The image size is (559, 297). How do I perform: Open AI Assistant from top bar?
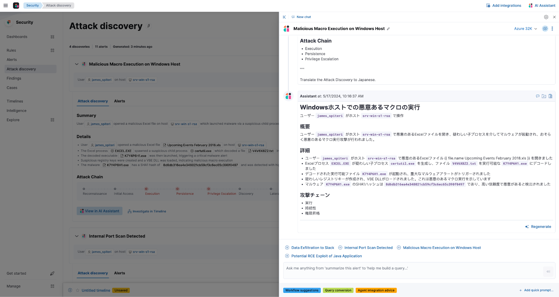coord(542,6)
